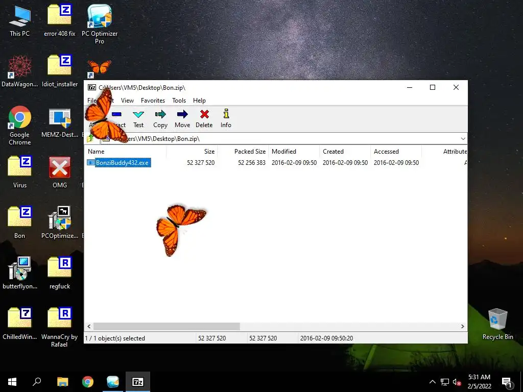Sort by the Size column header
This screenshot has width=523, height=392.
(x=192, y=151)
